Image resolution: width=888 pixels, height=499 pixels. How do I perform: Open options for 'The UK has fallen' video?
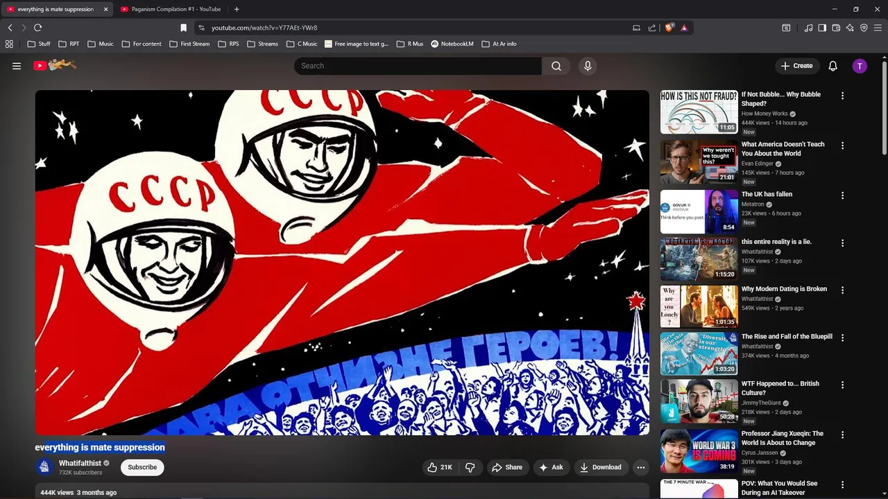pyautogui.click(x=842, y=195)
